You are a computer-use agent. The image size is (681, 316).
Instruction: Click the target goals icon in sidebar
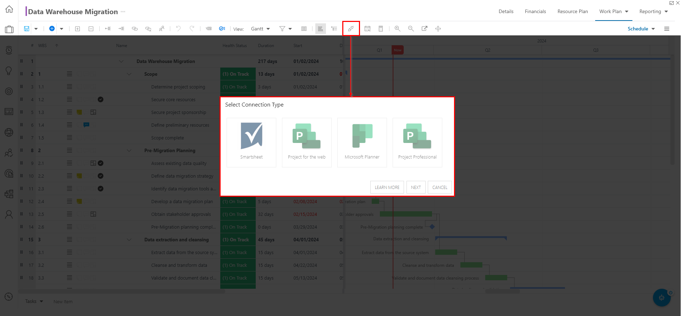(x=9, y=91)
